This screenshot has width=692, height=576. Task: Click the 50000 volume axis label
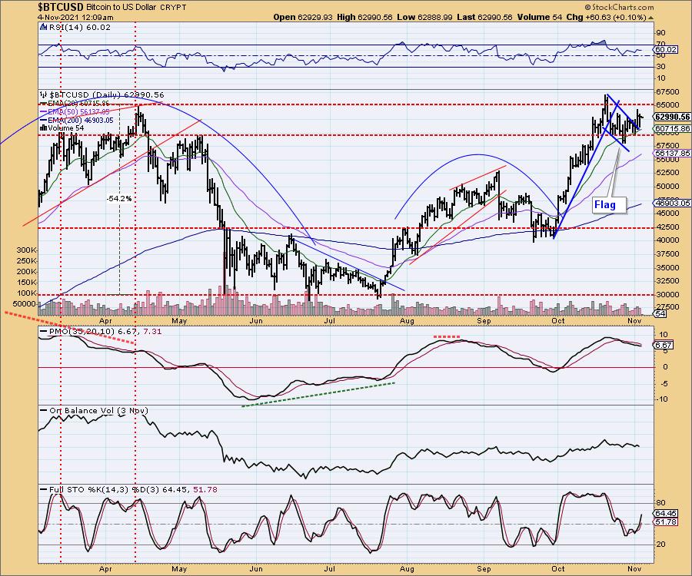coord(25,304)
